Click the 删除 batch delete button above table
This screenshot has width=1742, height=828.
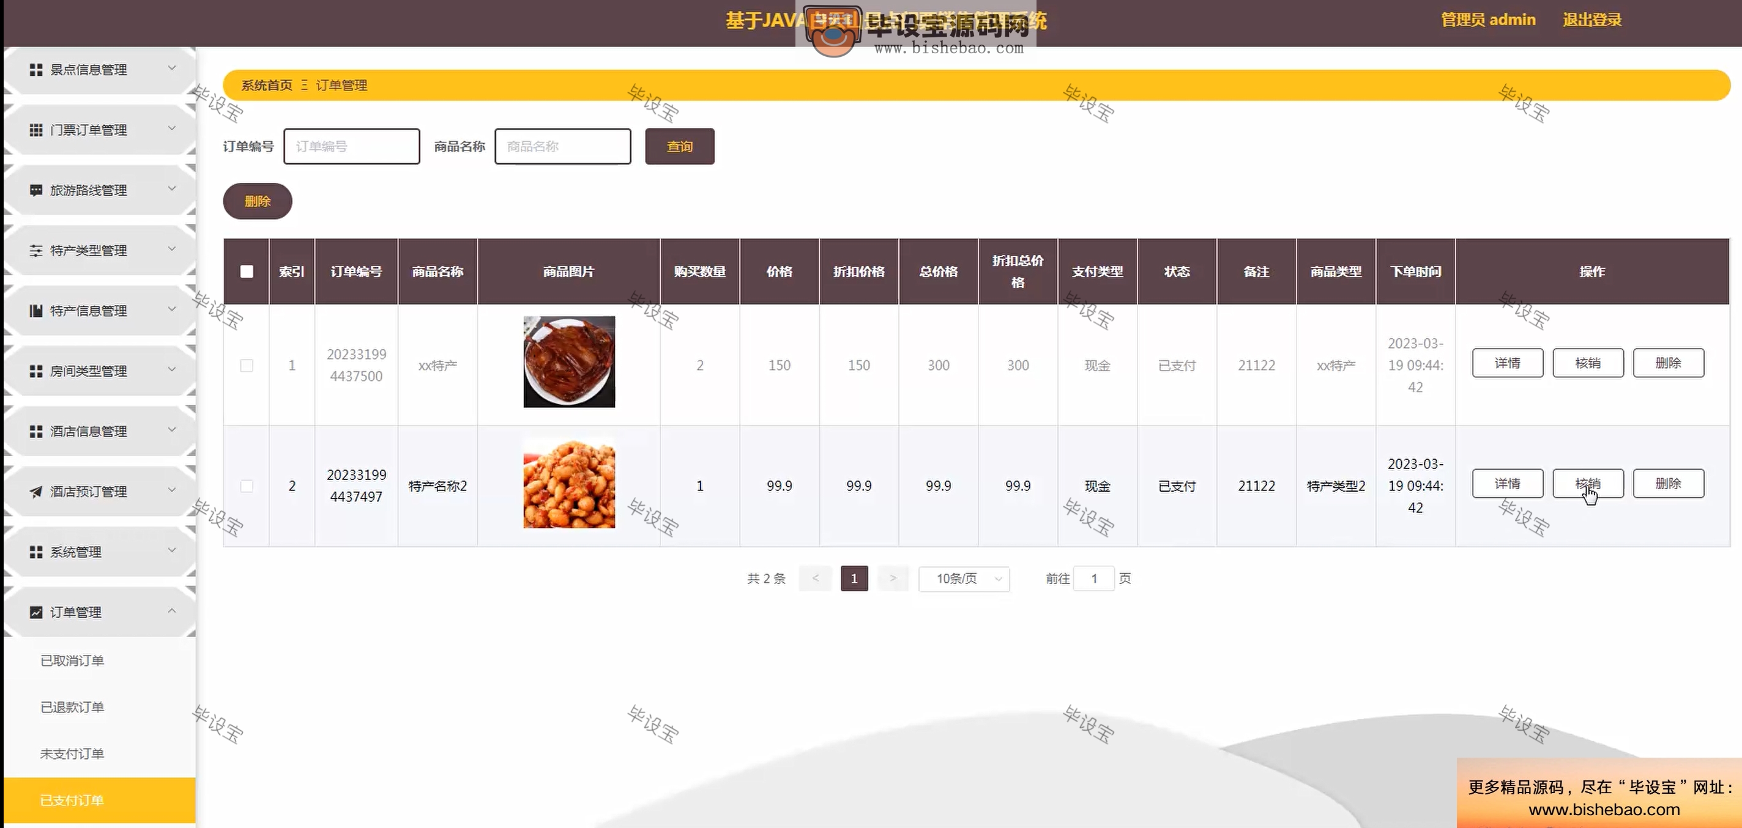[258, 201]
